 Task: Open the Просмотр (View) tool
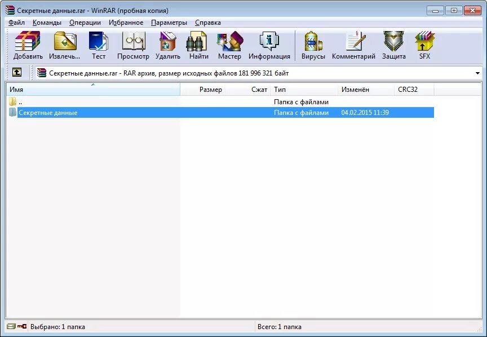(133, 45)
